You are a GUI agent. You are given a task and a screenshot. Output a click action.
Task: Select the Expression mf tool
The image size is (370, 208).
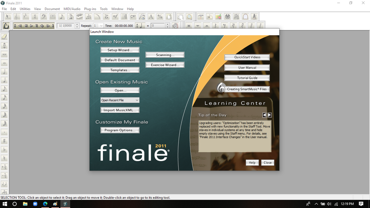(115, 16)
